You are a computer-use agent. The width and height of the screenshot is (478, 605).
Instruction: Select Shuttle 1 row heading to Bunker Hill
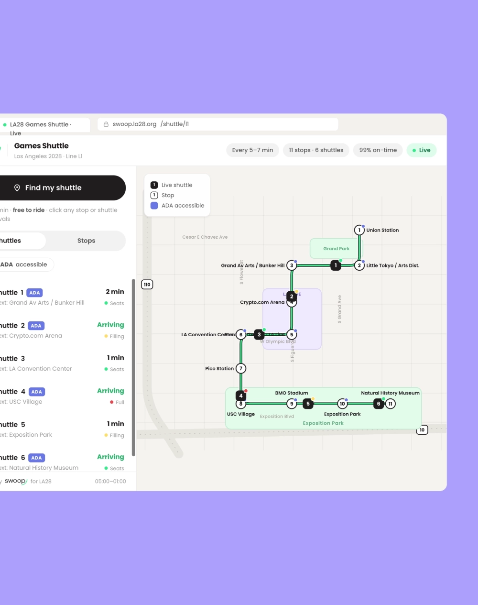(63, 297)
